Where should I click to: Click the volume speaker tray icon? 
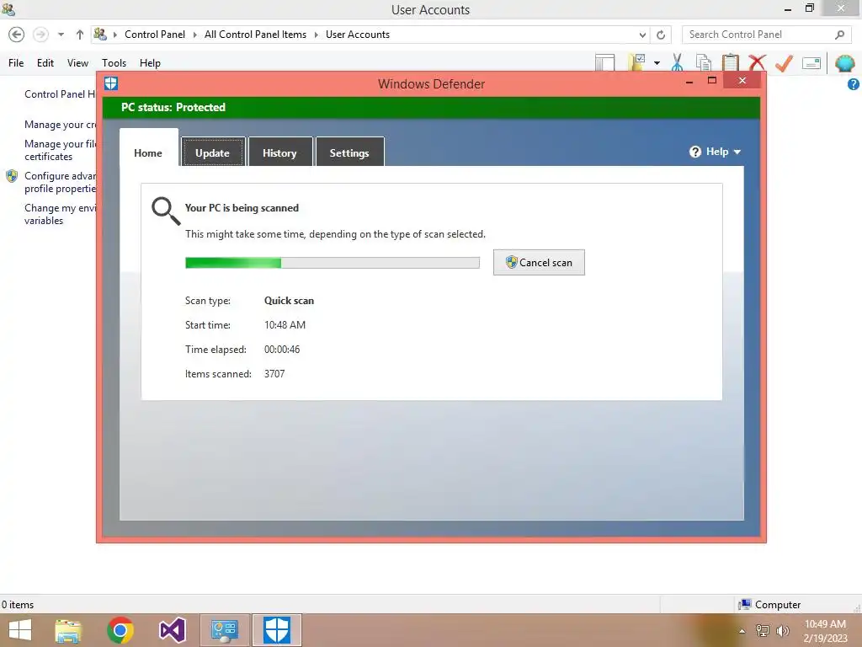(x=783, y=631)
